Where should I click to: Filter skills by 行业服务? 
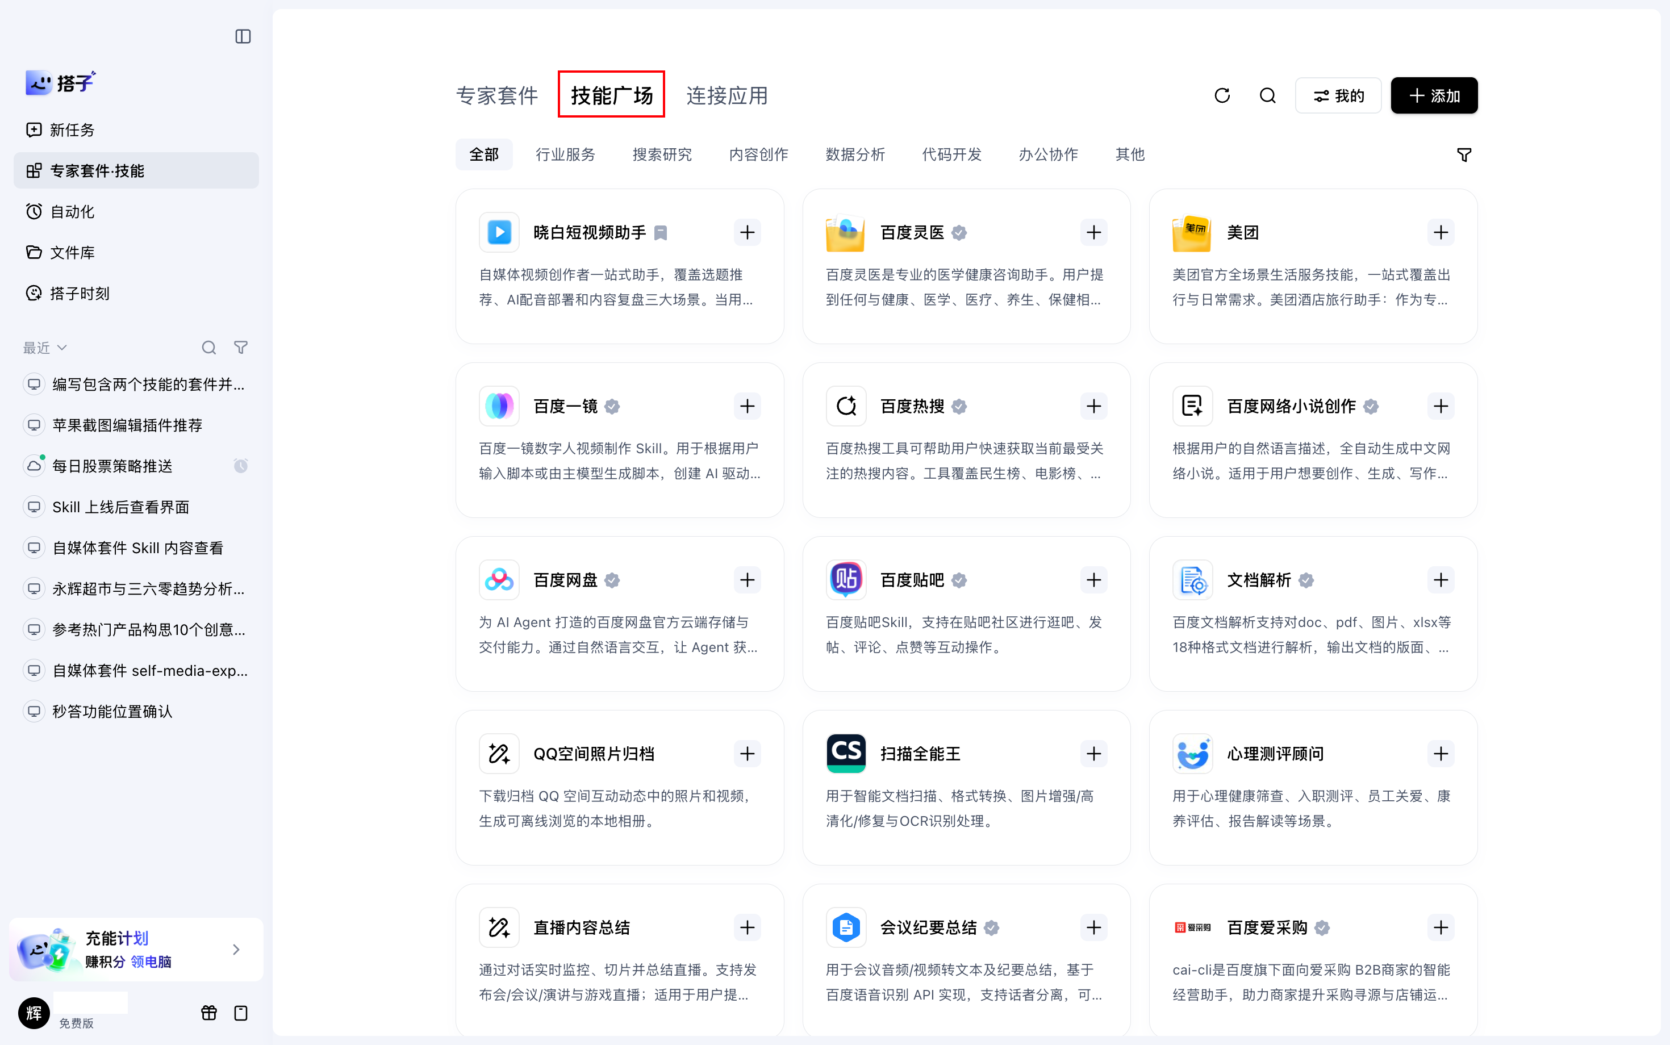coord(565,154)
